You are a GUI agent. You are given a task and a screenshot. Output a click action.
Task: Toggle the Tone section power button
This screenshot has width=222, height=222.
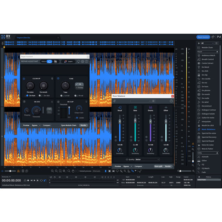[58, 79]
